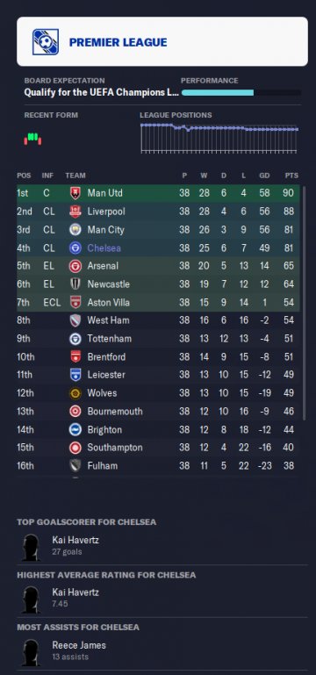Open the Premier League header link

[x=118, y=42]
